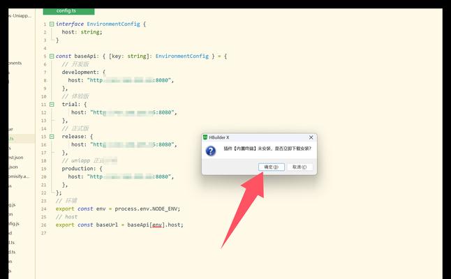The height and width of the screenshot is (279, 451).
Task: Select the omisify.a... file in sidebar
Action: 19,176
